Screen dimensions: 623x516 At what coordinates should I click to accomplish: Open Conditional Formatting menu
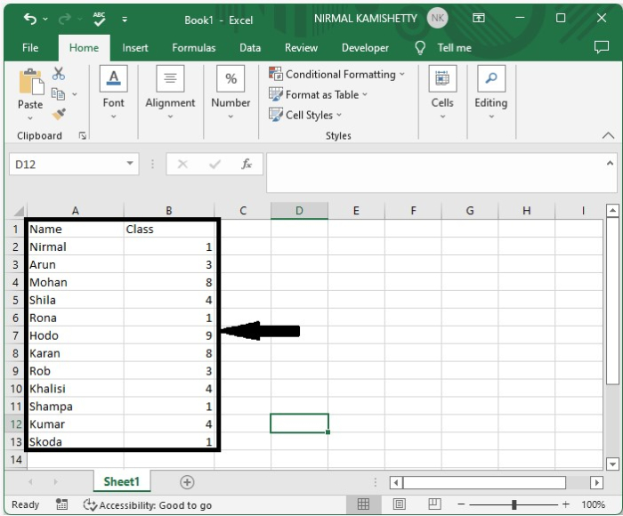[x=337, y=74]
